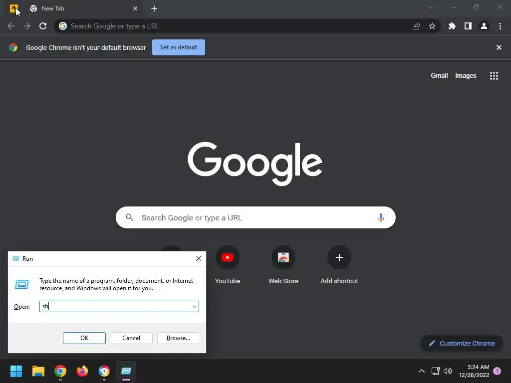511x383 pixels.
Task: Click the Google icon in address bar
Action: [x=63, y=26]
